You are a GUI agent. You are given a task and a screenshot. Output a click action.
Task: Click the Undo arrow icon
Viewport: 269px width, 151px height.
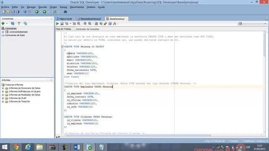[x=25, y=12]
